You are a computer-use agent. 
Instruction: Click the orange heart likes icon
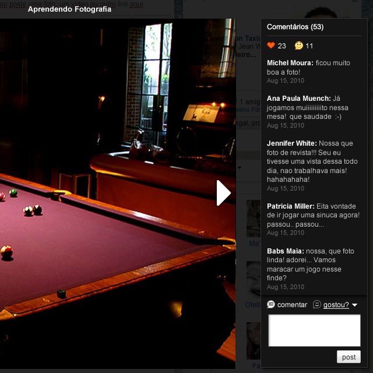[270, 46]
